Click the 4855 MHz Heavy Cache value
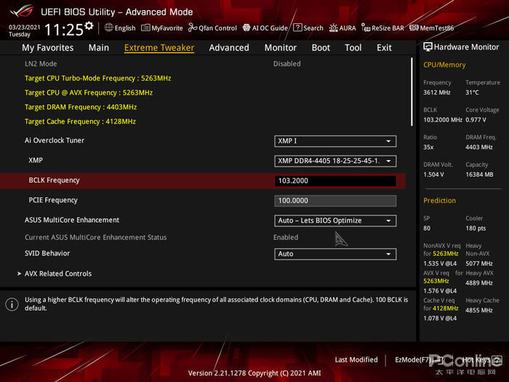The height and width of the screenshot is (382, 509). [x=479, y=310]
